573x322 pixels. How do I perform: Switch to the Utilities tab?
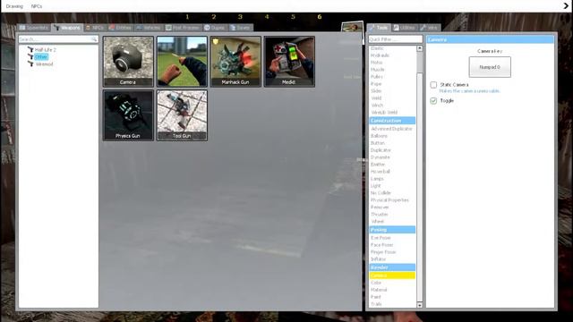point(405,28)
